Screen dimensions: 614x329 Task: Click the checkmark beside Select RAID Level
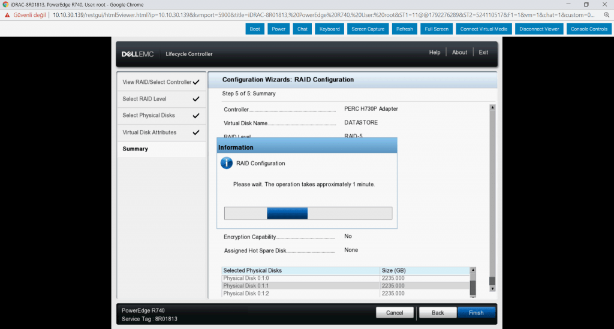pos(195,99)
